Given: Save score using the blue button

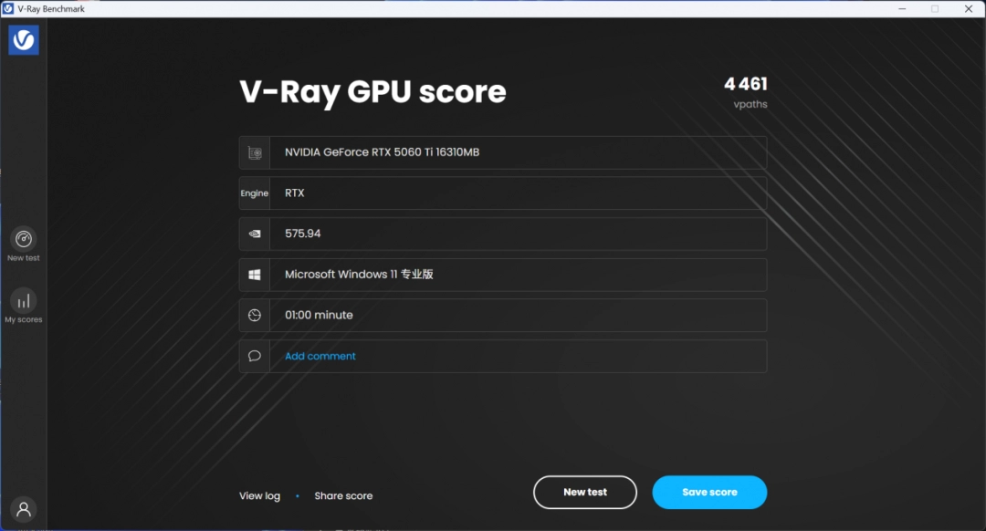Looking at the screenshot, I should click(709, 492).
